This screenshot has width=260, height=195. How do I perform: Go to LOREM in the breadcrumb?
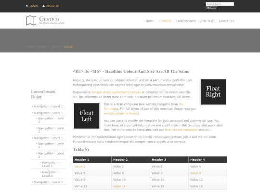pos(42,47)
